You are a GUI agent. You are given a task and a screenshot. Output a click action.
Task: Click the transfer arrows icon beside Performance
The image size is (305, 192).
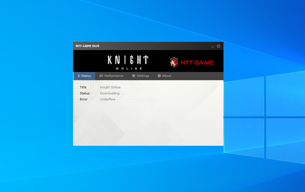(x=101, y=76)
